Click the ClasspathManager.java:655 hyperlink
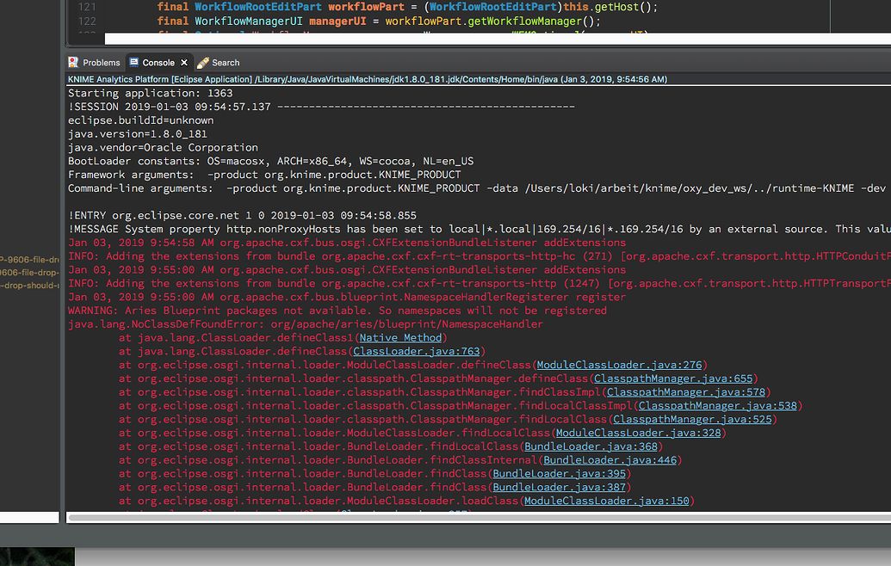 pos(674,378)
